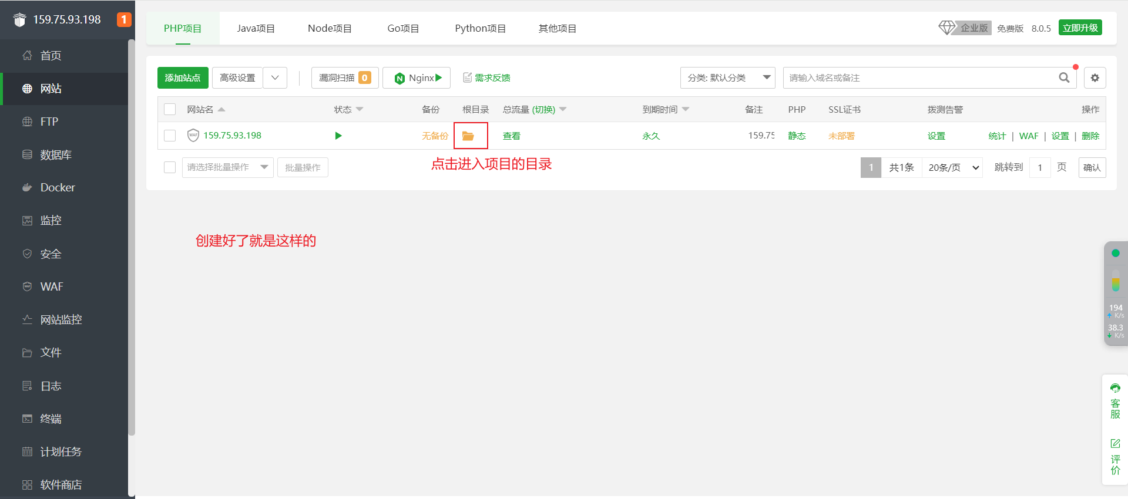Click the 未部署 SSL link
This screenshot has width=1128, height=499.
click(841, 136)
